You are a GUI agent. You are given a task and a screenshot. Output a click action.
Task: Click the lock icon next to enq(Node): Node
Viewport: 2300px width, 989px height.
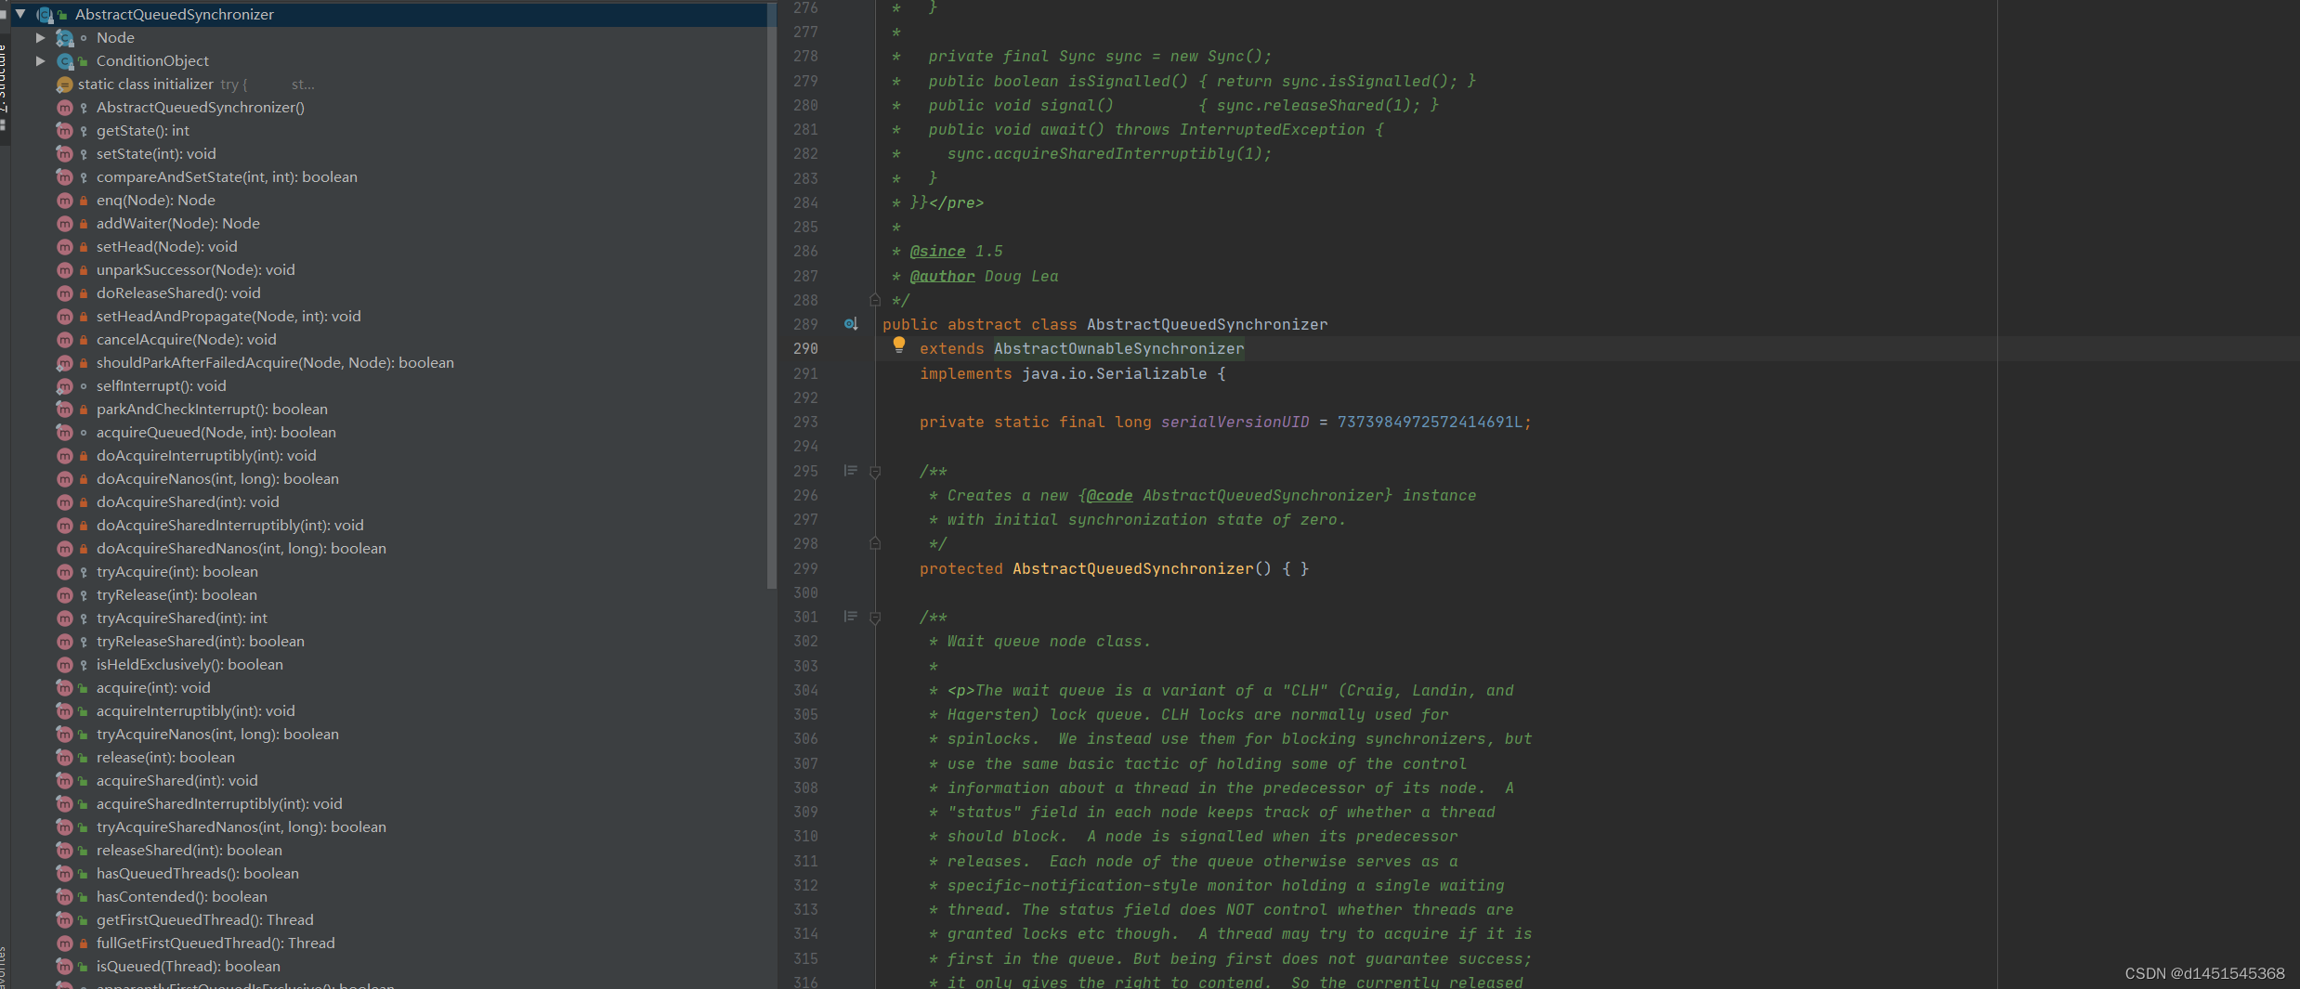click(84, 200)
